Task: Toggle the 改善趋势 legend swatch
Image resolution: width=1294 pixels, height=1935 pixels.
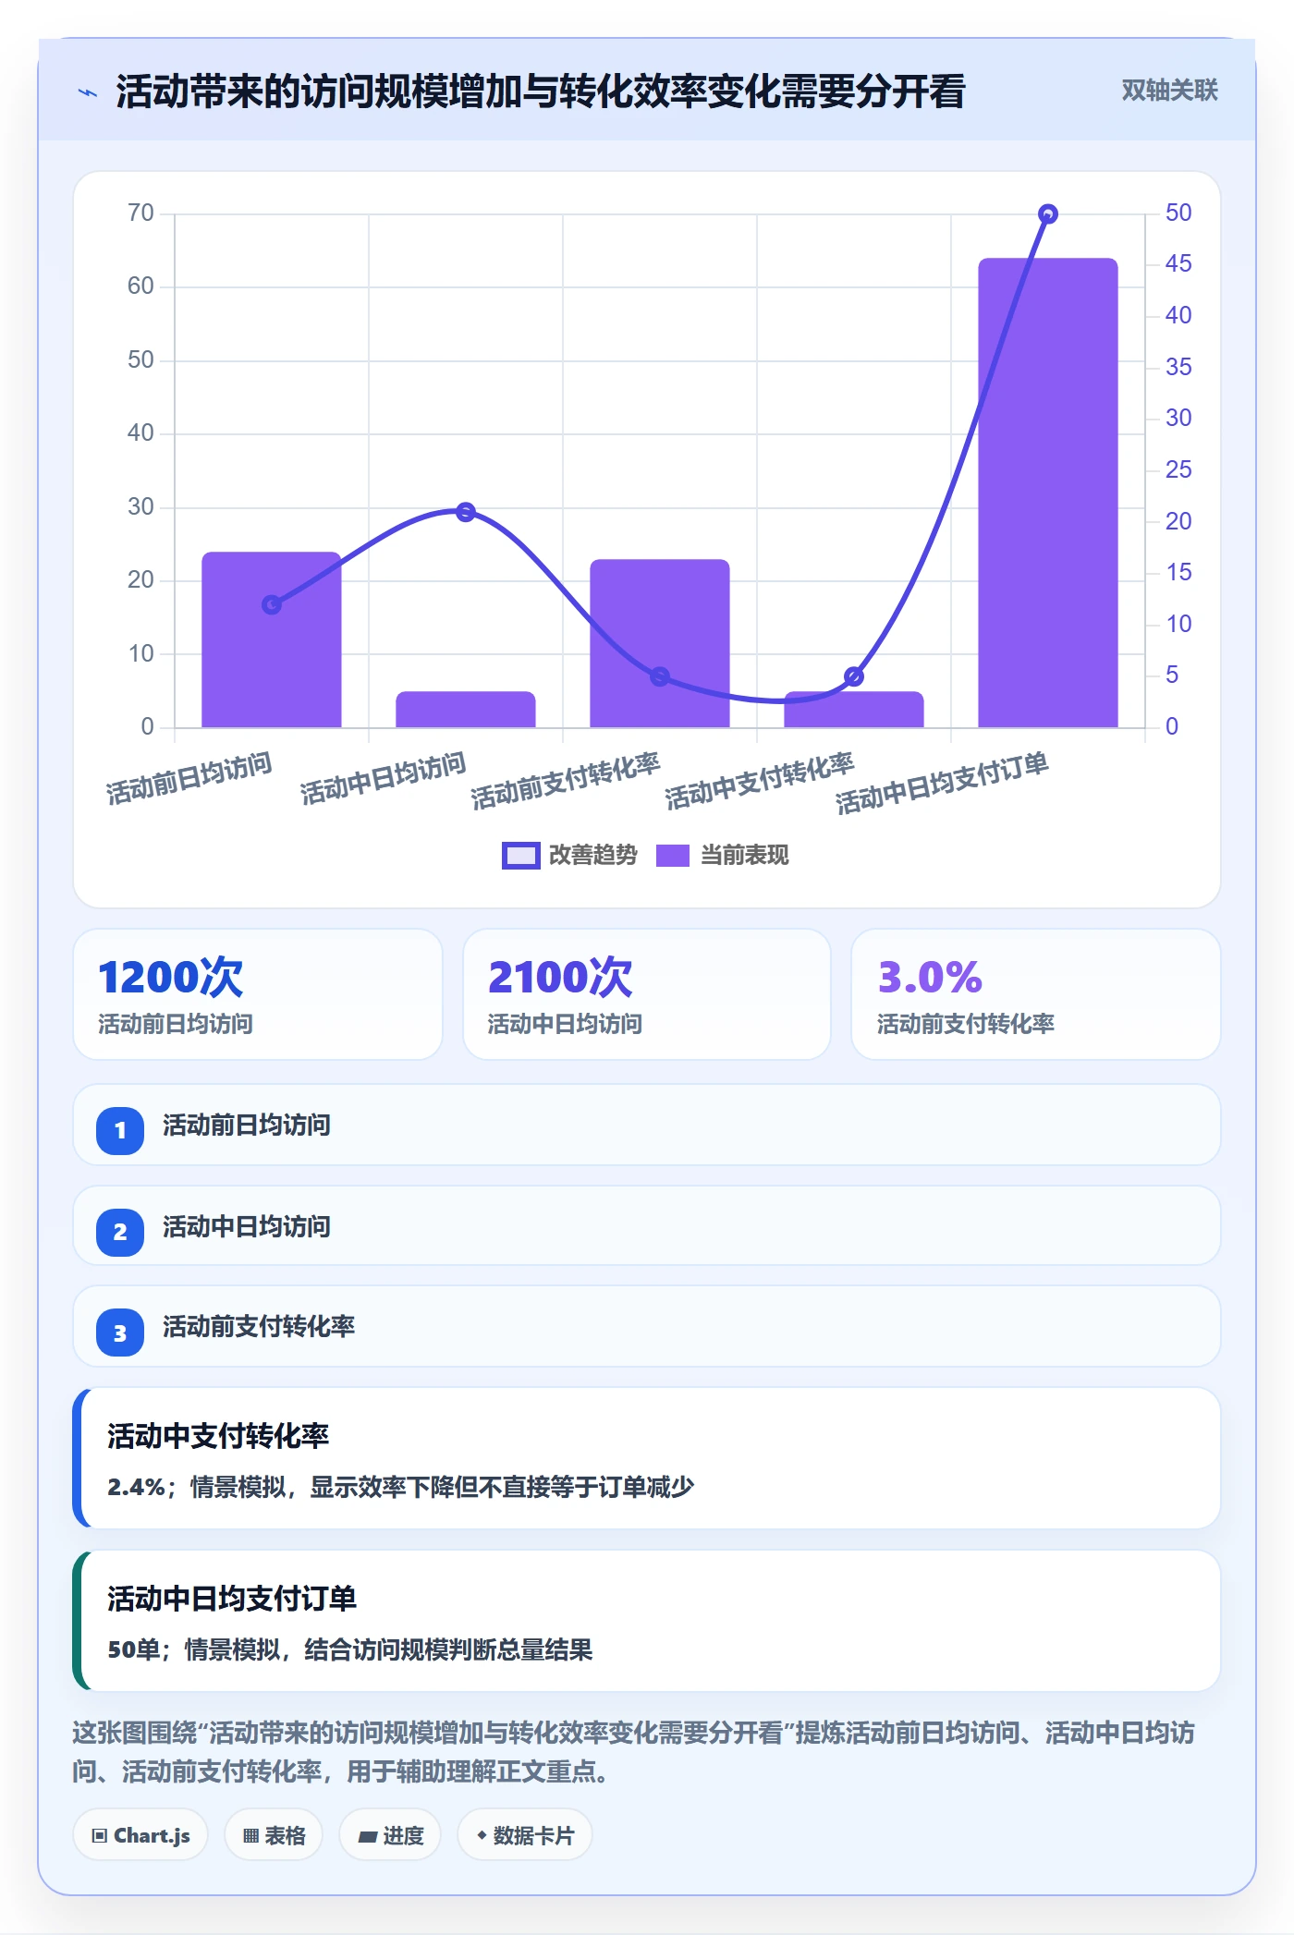Action: (x=520, y=856)
